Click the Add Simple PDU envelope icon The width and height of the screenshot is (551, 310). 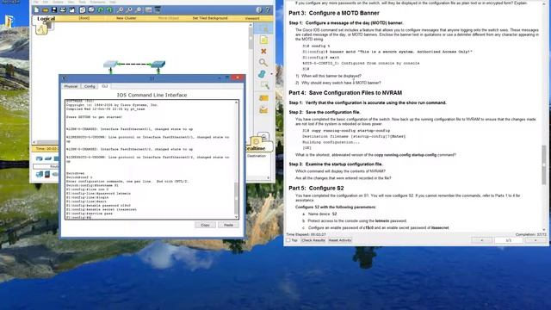263,98
